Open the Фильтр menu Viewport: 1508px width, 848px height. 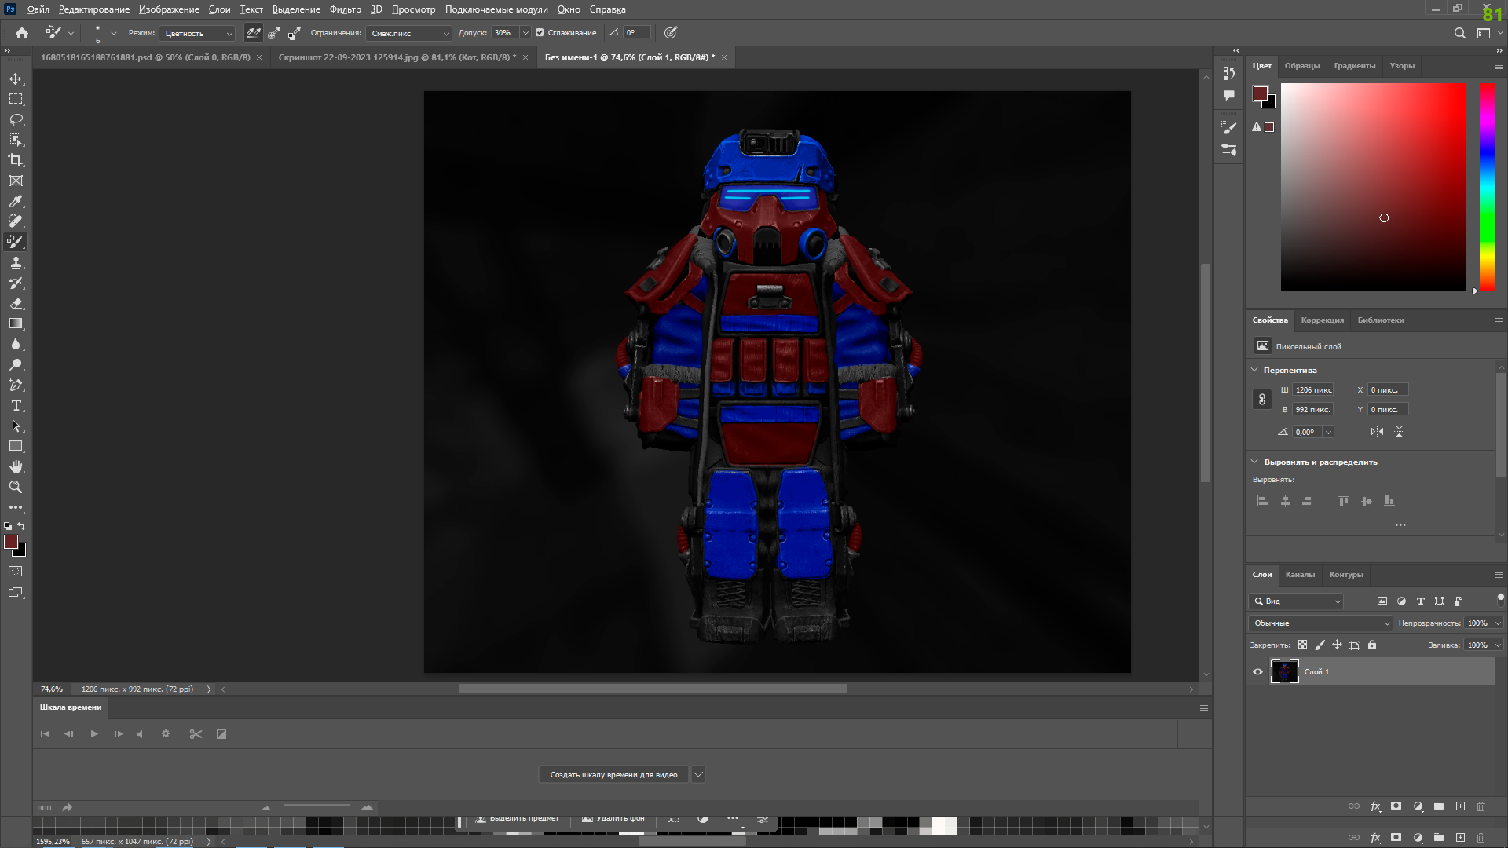(x=345, y=9)
